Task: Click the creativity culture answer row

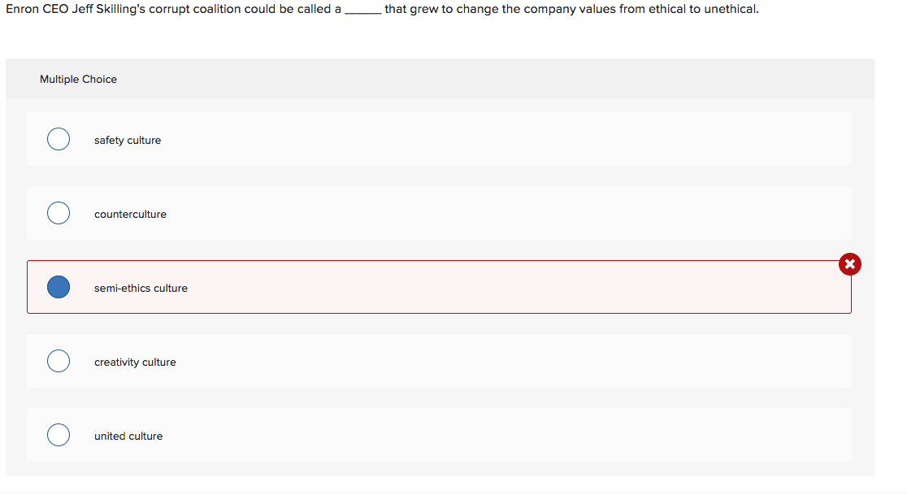Action: [x=439, y=361]
